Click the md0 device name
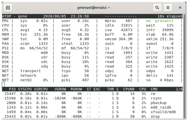This screenshot has height=121, width=188. point(44,53)
